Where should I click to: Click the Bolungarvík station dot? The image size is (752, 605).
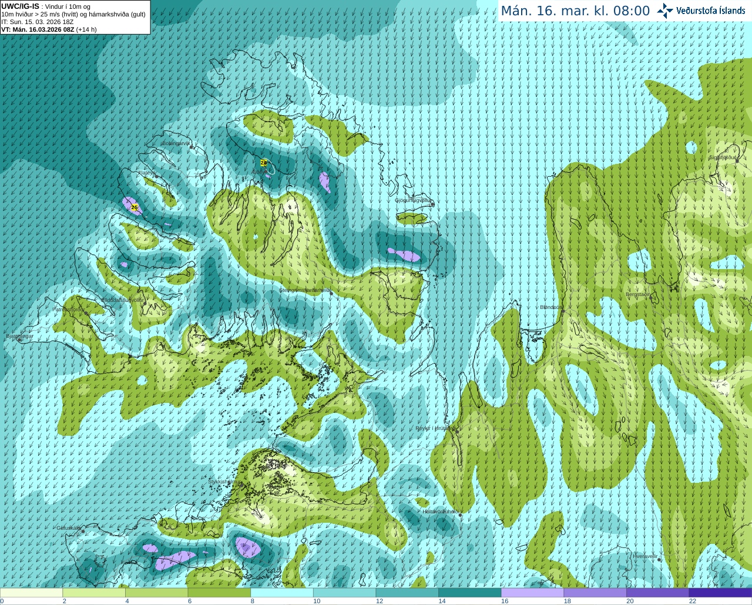[x=192, y=147]
